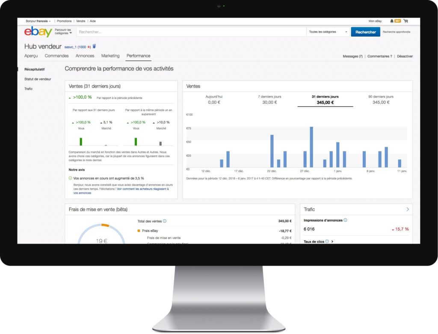Expand the Bonjour francois account dropdown
This screenshot has width=438, height=334.
(38, 21)
